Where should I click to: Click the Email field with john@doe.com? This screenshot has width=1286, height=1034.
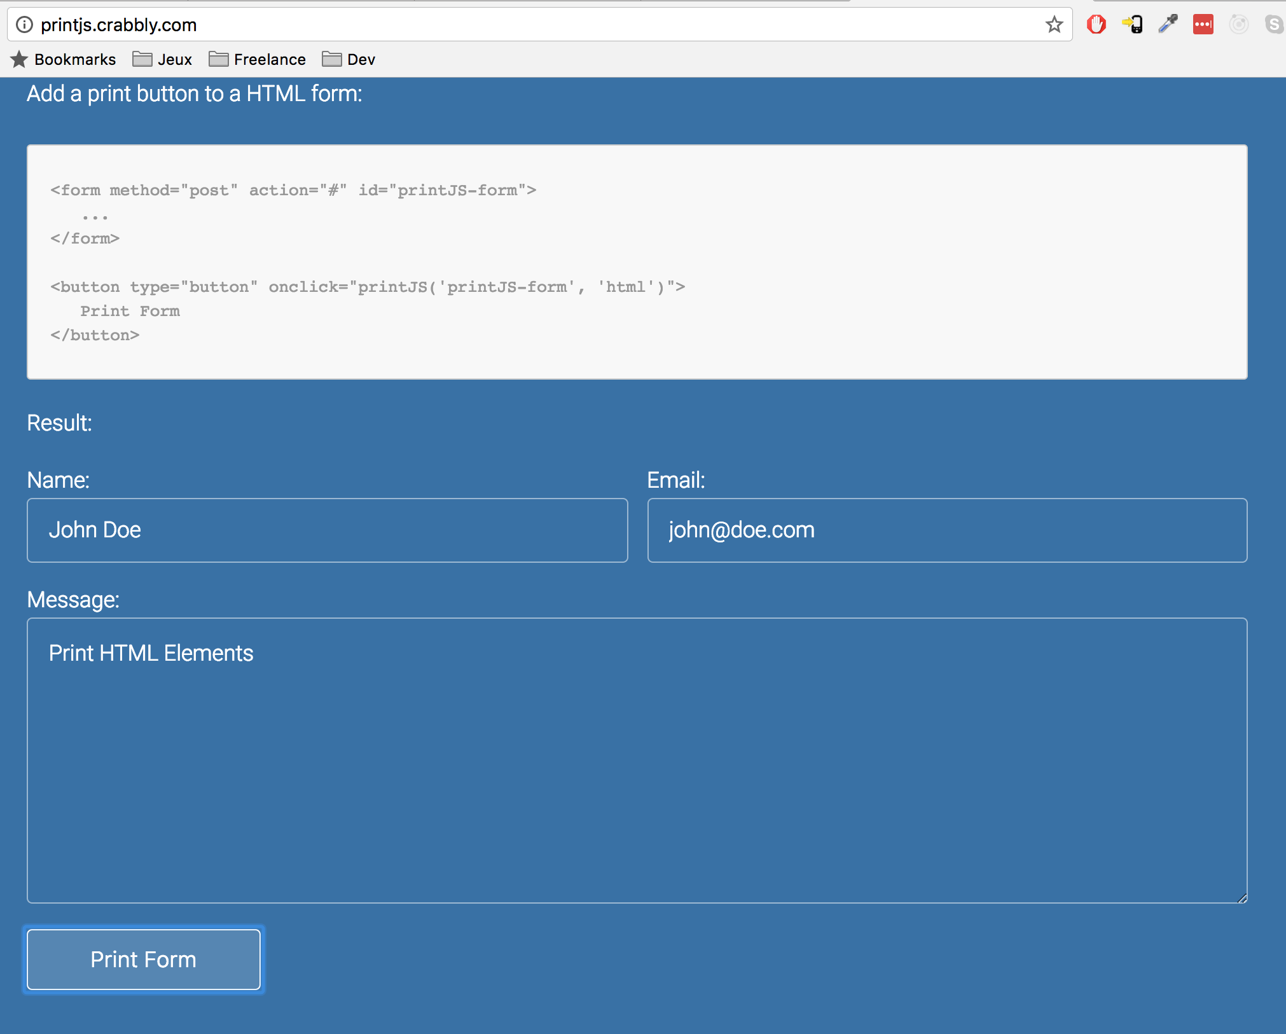tap(947, 530)
